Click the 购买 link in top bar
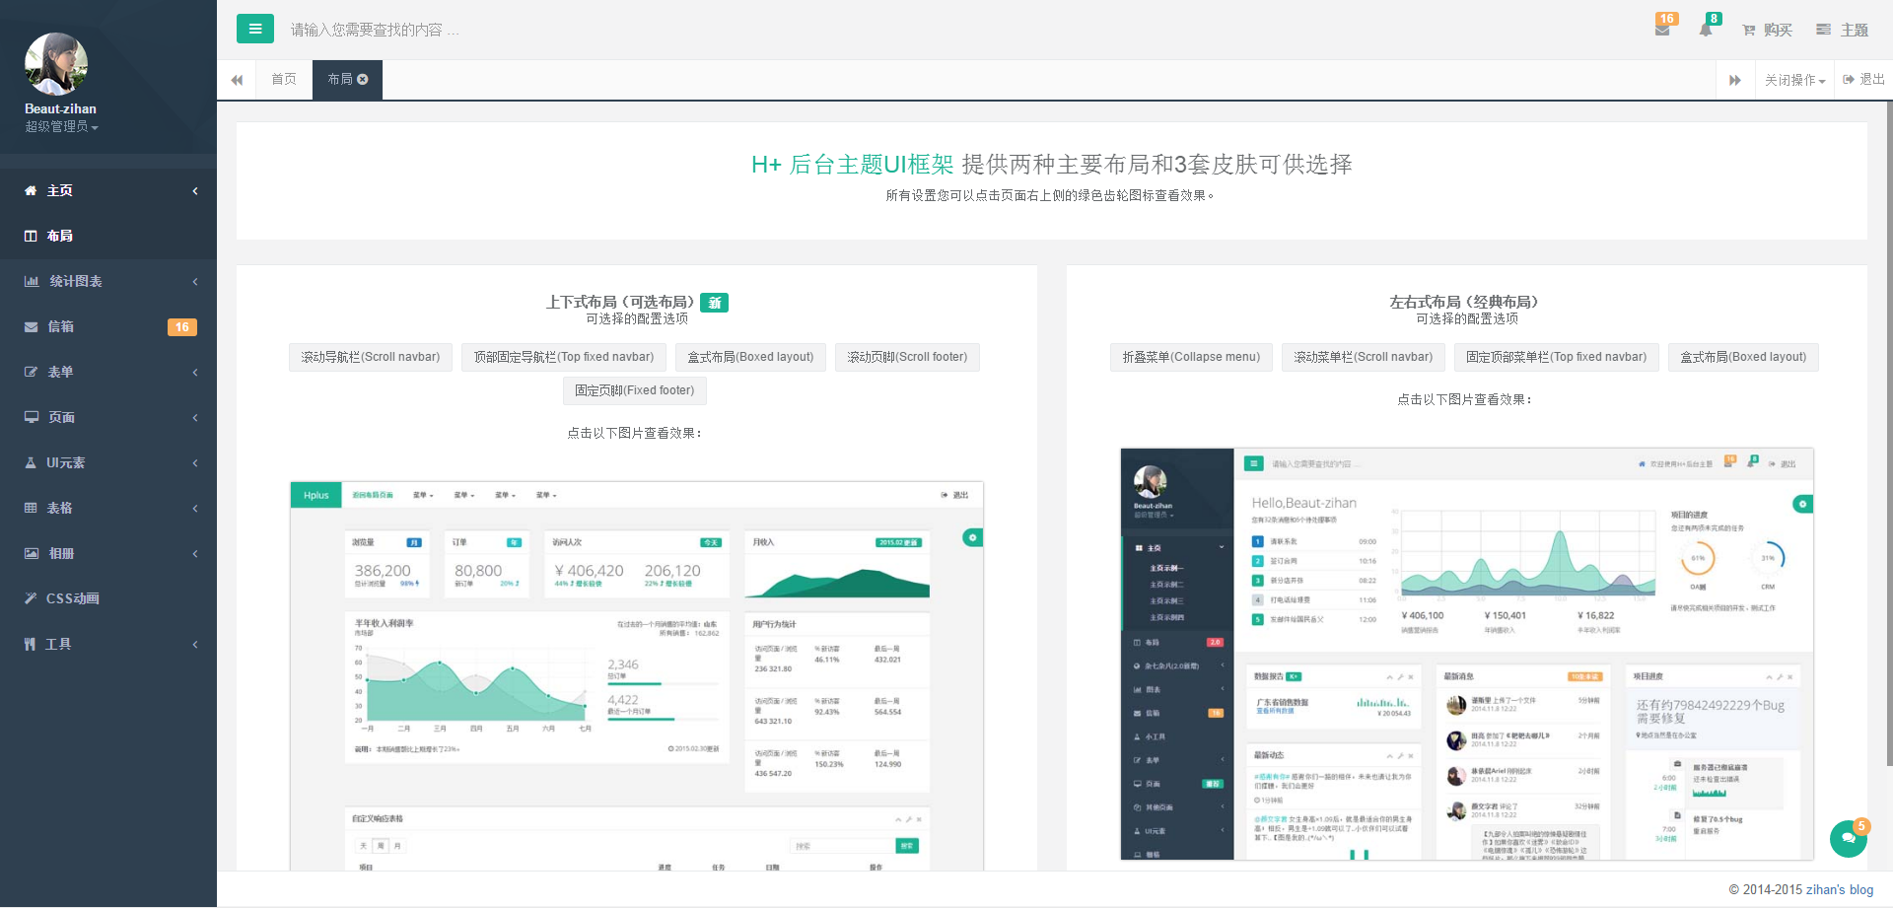The height and width of the screenshot is (908, 1893). (1768, 30)
